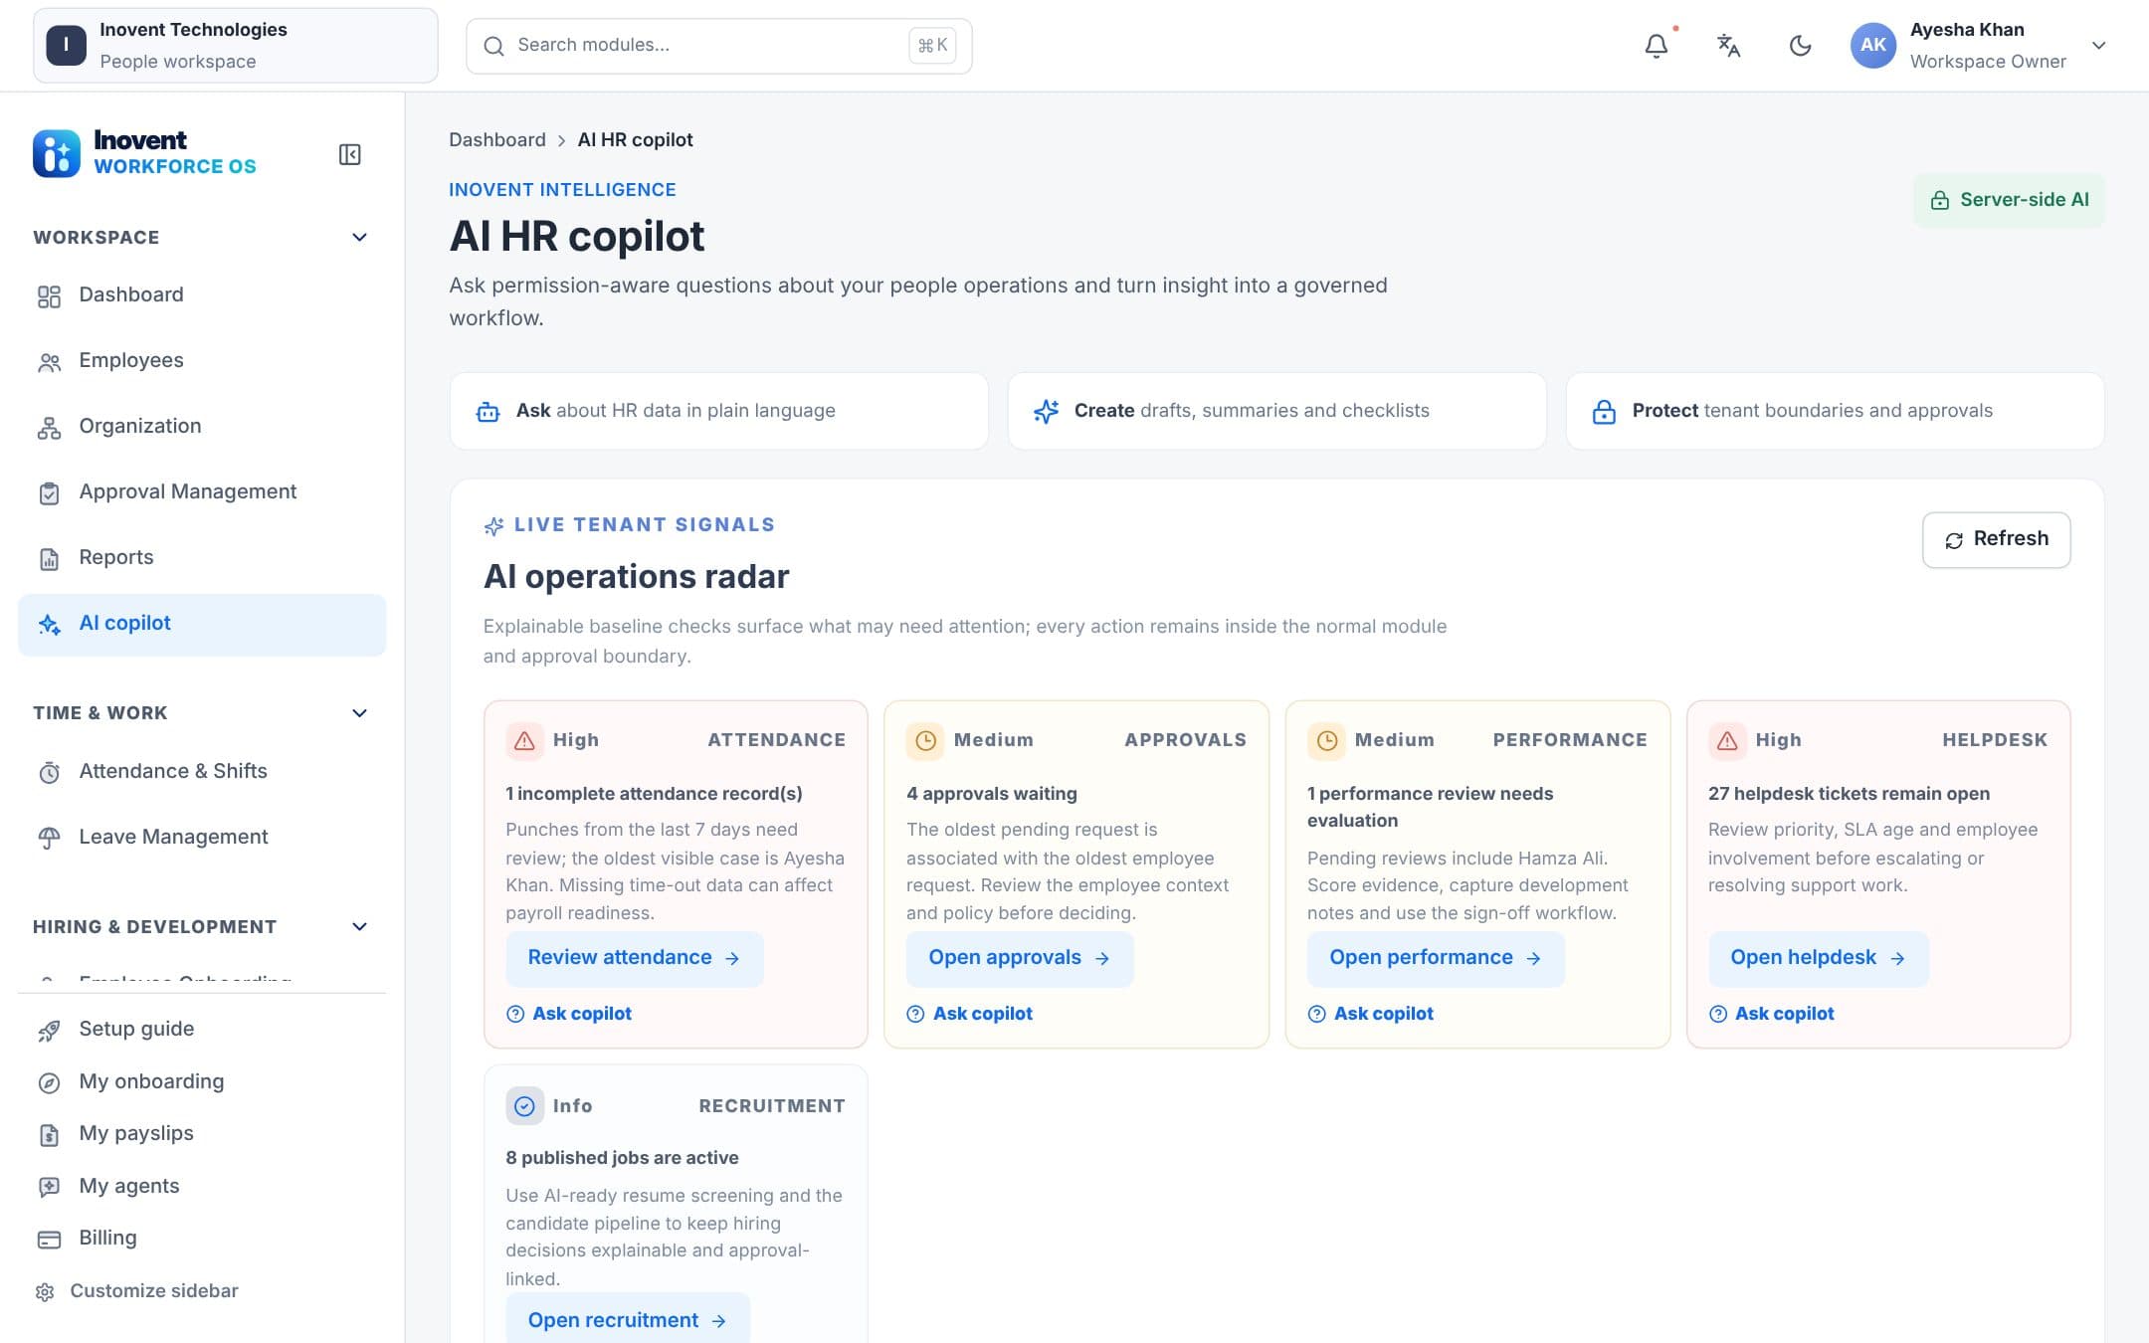The height and width of the screenshot is (1343, 2149).
Task: Open Employees in the sidebar
Action: click(202, 361)
